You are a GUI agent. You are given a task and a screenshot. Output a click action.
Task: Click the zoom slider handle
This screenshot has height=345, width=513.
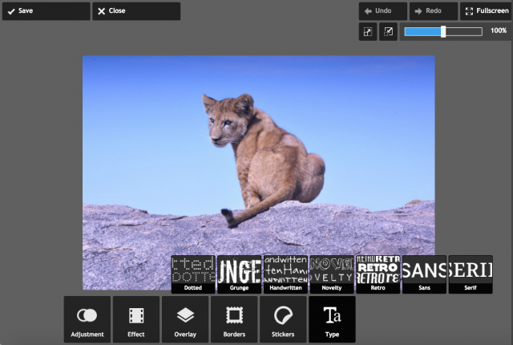point(443,31)
